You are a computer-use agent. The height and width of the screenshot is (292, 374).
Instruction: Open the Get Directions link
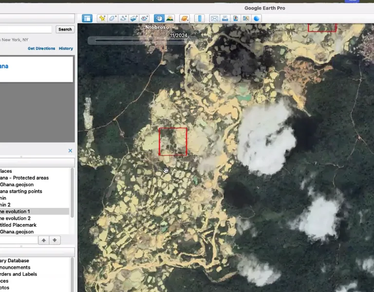coord(41,49)
